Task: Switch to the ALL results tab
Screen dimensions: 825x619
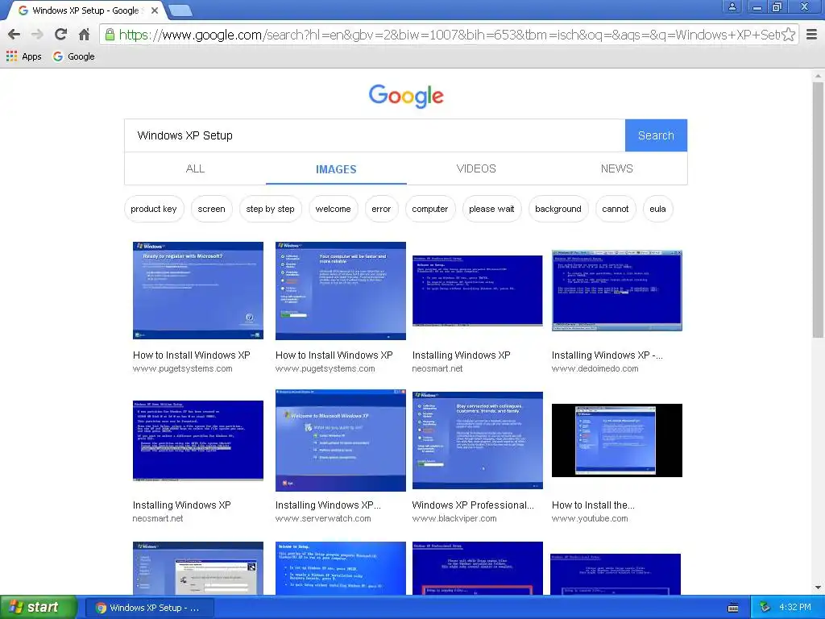Action: coord(195,168)
